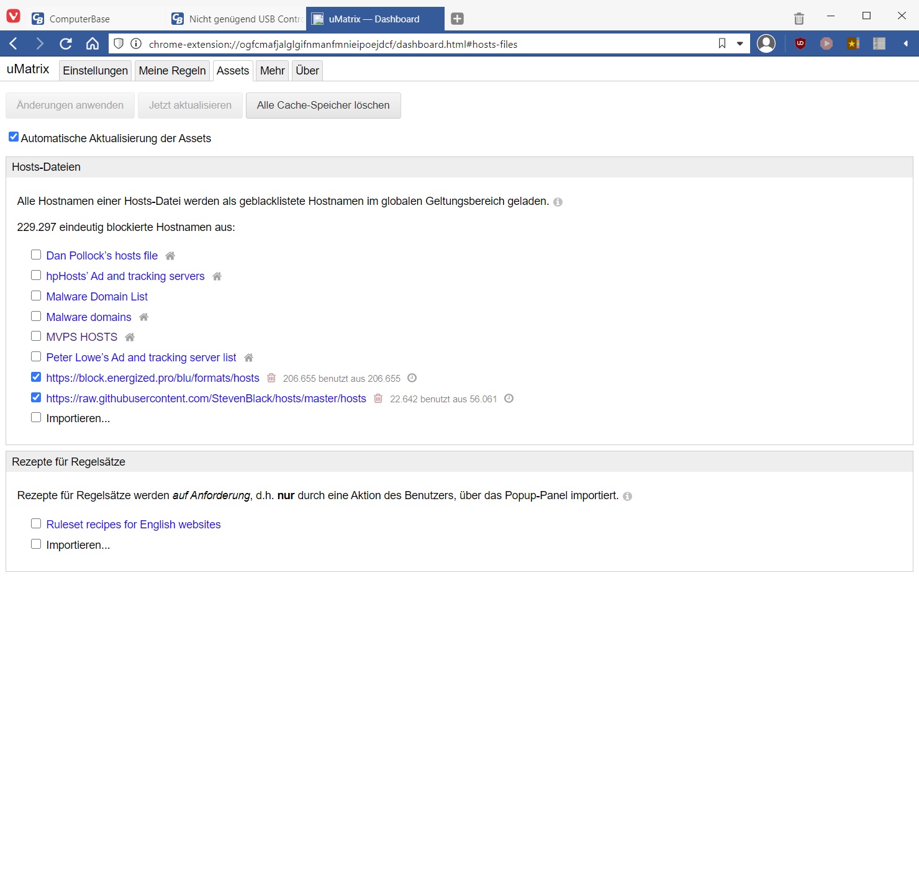The height and width of the screenshot is (894, 919).
Task: Collapse the extensions toggle arrow
Action: pyautogui.click(x=905, y=43)
